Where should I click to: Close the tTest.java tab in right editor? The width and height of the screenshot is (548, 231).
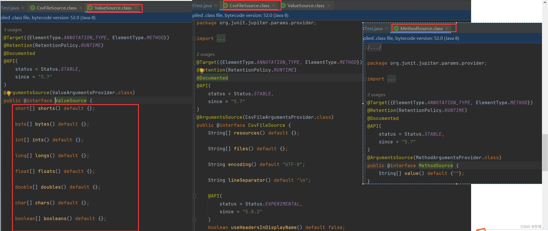pyautogui.click(x=386, y=29)
